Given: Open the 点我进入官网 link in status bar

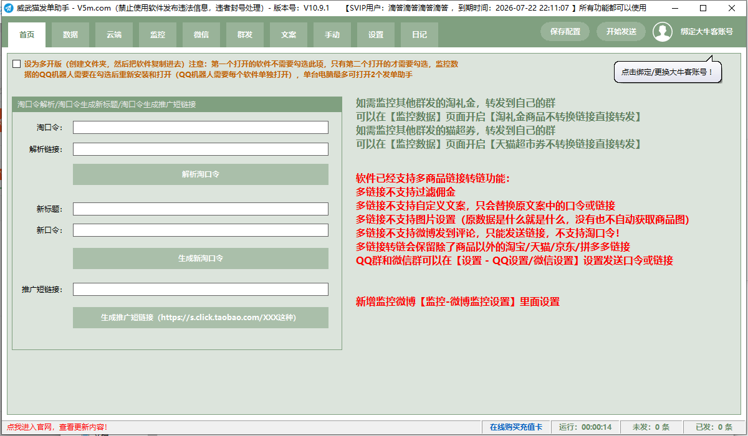Looking at the screenshot, I should pos(30,427).
